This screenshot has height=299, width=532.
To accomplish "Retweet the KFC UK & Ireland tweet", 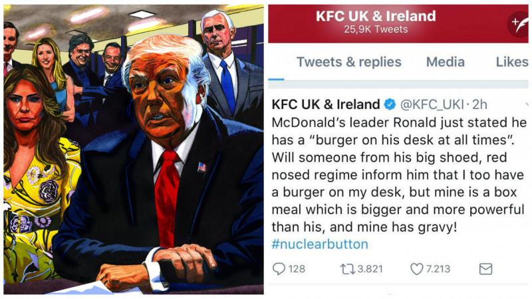I will tap(348, 269).
